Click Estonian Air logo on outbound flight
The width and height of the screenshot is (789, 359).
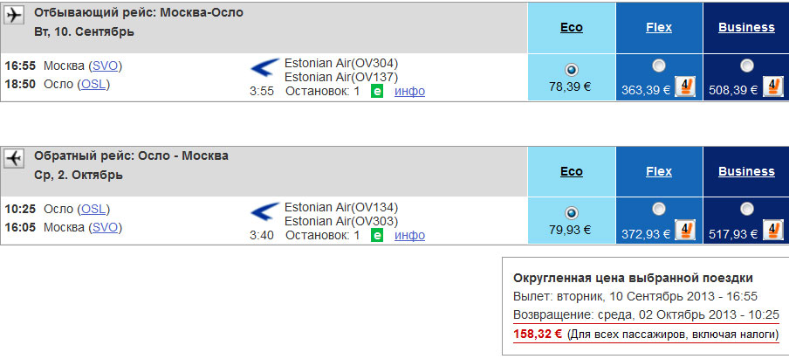pyautogui.click(x=264, y=69)
